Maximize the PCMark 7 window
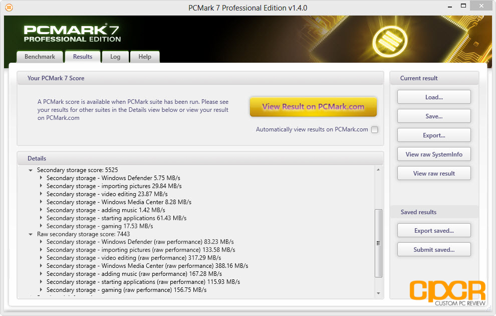Viewport: 496px width, 316px height. point(463,6)
